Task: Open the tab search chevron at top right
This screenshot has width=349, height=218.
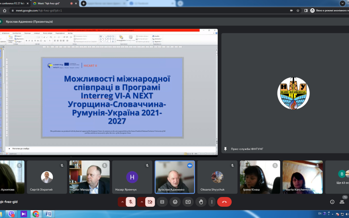Action: [342, 3]
